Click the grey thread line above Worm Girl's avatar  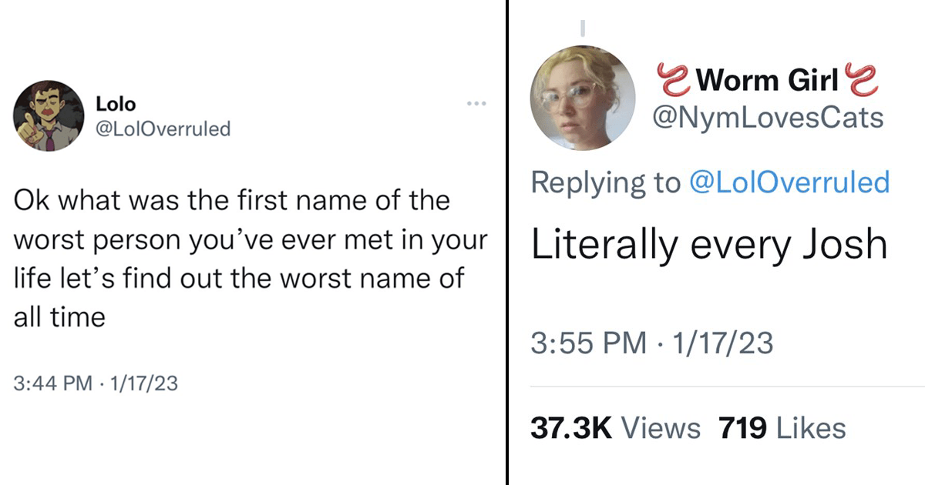tap(583, 28)
